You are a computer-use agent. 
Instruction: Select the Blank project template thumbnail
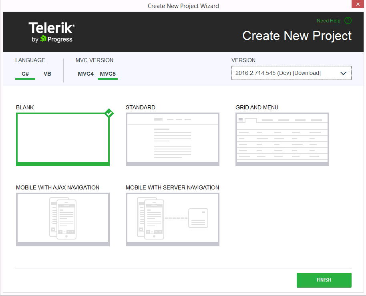63,139
